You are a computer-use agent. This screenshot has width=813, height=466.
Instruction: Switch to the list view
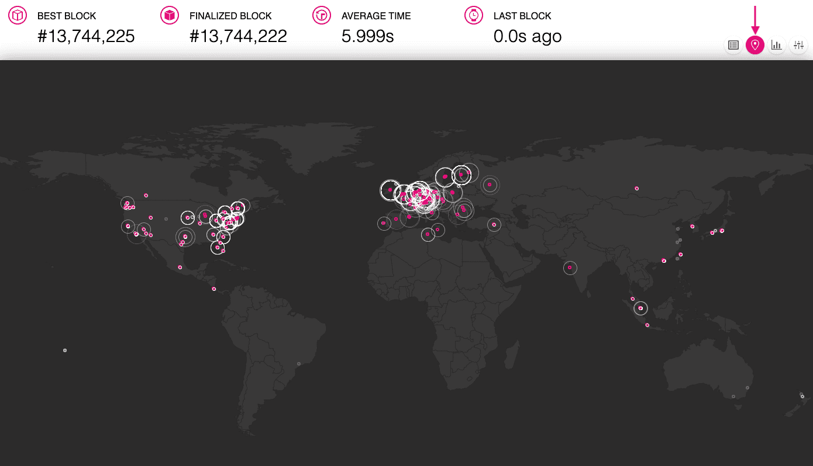(733, 45)
